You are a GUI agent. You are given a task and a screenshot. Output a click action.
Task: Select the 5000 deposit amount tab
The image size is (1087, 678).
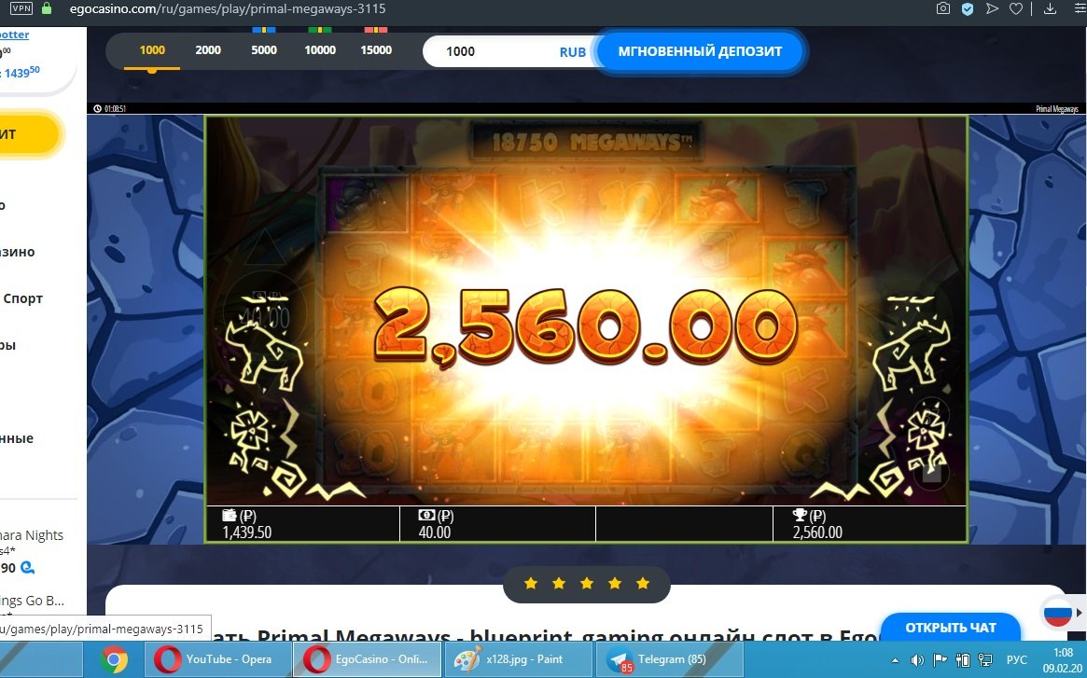point(264,50)
